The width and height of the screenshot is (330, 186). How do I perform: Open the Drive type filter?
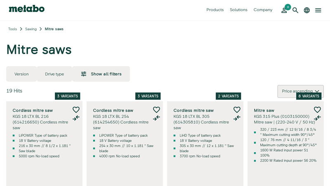pos(54,74)
